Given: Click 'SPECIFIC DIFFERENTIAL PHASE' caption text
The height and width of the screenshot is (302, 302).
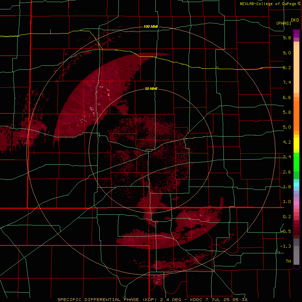Looking at the screenshot, I should (98, 300).
